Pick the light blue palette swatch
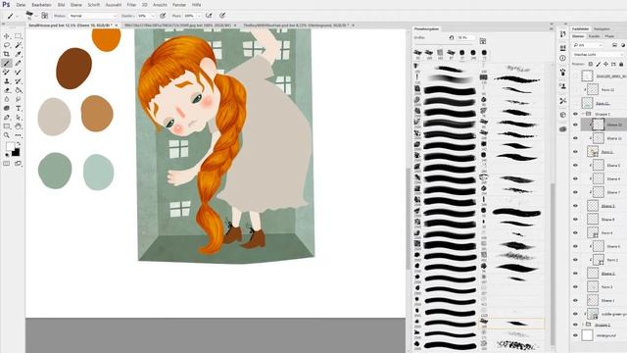 tap(98, 173)
